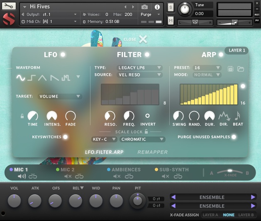Click the VOL knob
This screenshot has height=221, width=261.
click(14, 201)
